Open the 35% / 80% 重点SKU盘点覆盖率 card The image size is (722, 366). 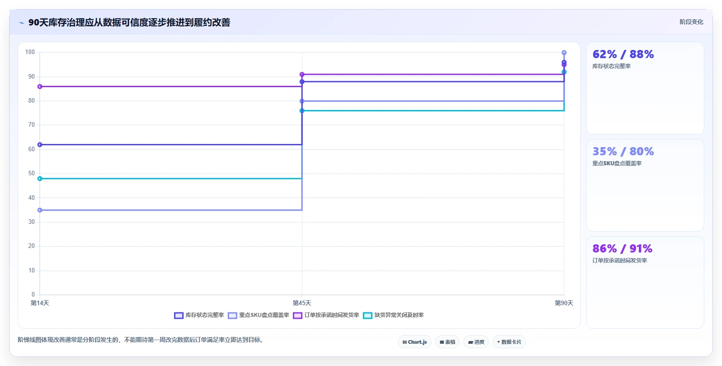coord(645,185)
